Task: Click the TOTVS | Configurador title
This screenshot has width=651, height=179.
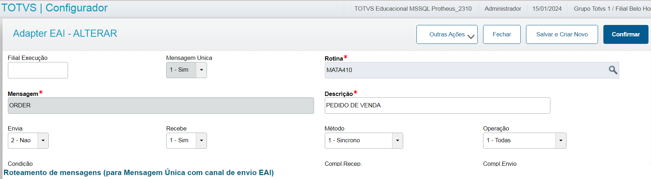Action: tap(54, 8)
